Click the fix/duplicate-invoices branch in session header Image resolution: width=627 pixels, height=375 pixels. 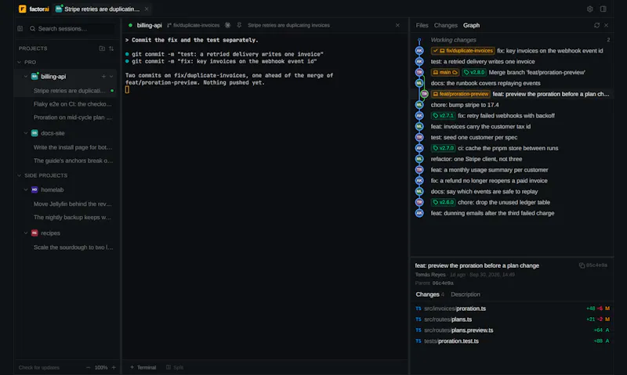pos(193,25)
